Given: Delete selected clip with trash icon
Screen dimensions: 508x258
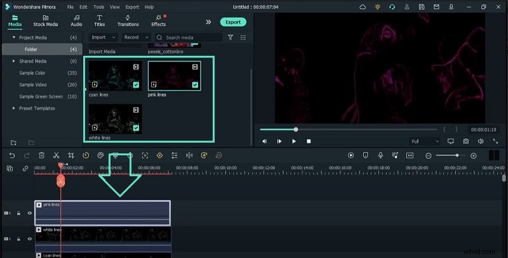Looking at the screenshot, I should coord(41,155).
